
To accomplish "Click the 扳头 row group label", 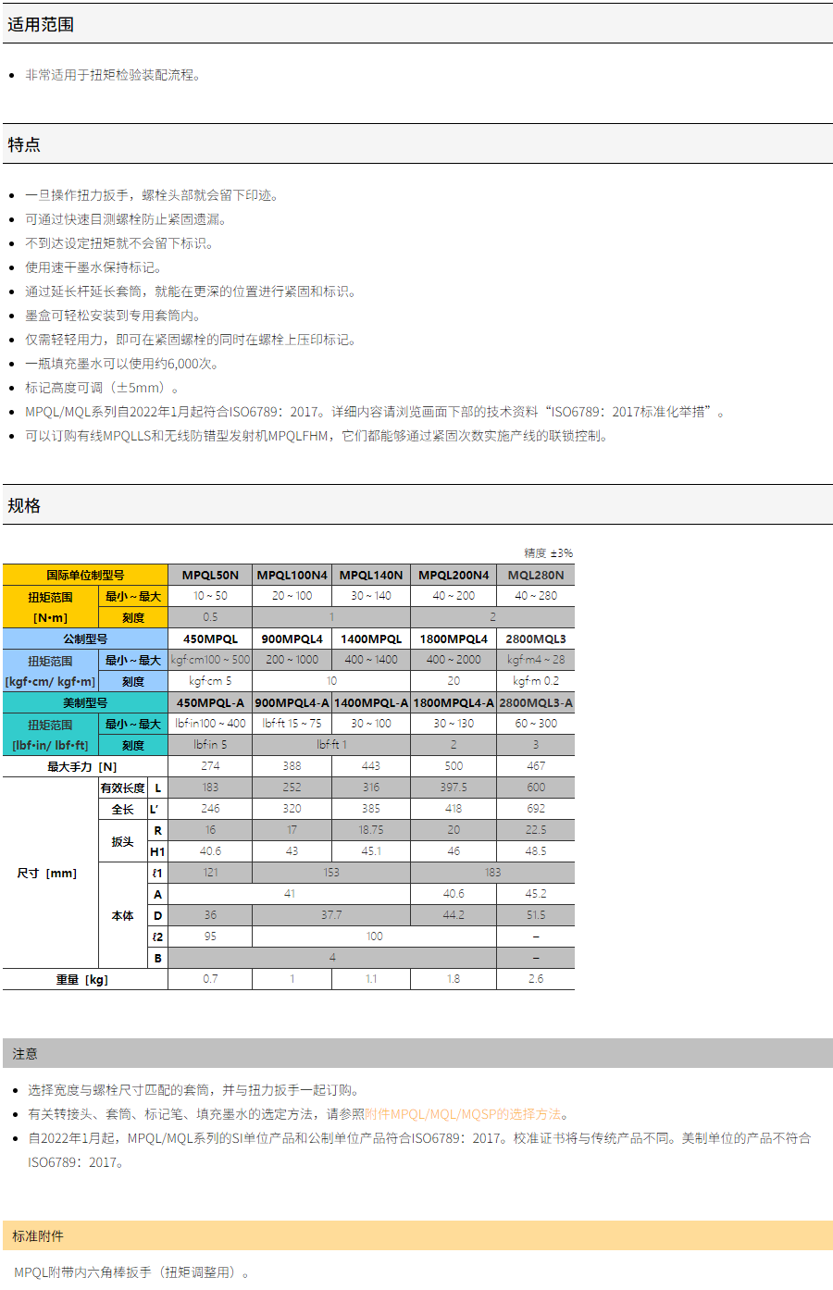I will (x=122, y=841).
